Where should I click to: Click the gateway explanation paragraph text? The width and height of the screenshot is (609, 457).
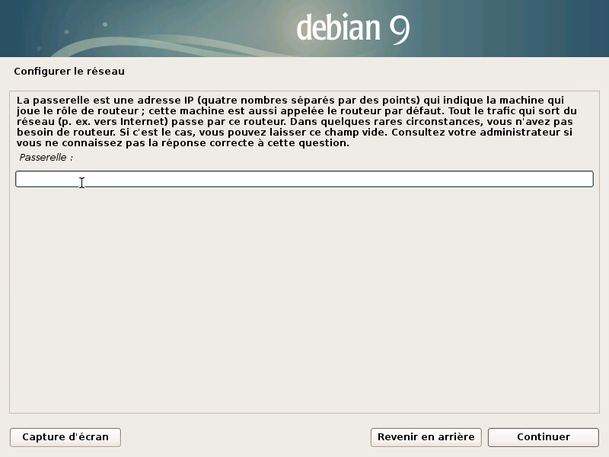pos(297,122)
